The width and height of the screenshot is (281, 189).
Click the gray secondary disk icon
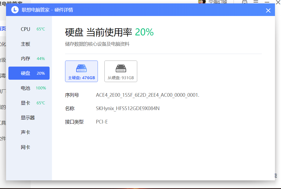coord(121,68)
